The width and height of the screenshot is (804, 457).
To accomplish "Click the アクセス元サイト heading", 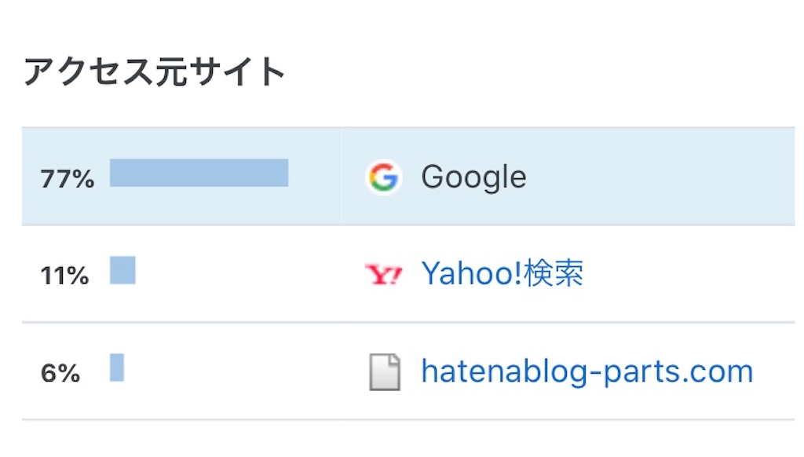I will coord(155,71).
